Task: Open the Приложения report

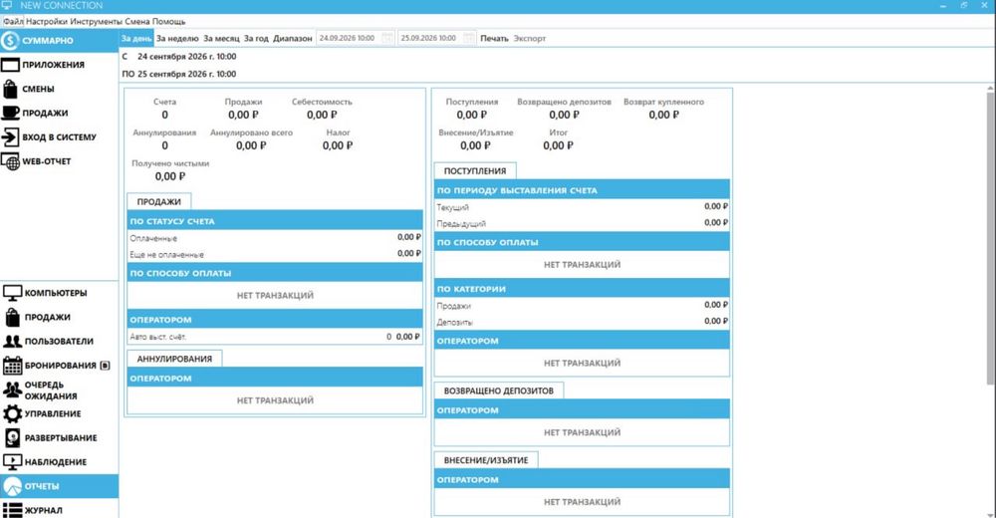Action: point(59,65)
